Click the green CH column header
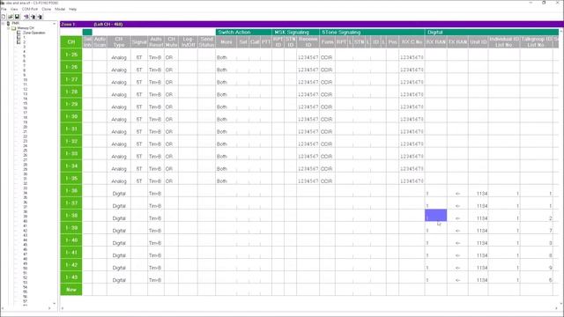Viewport: 564px width, 317px height. [71, 42]
